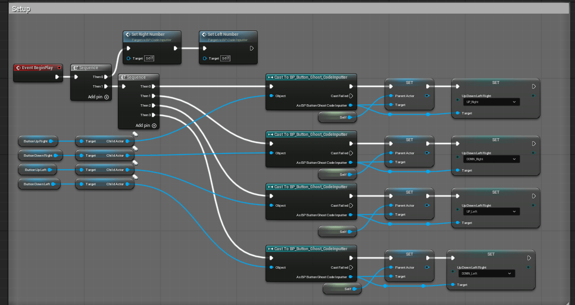Click the Setup comment box title bar
This screenshot has height=305, width=575.
point(289,9)
